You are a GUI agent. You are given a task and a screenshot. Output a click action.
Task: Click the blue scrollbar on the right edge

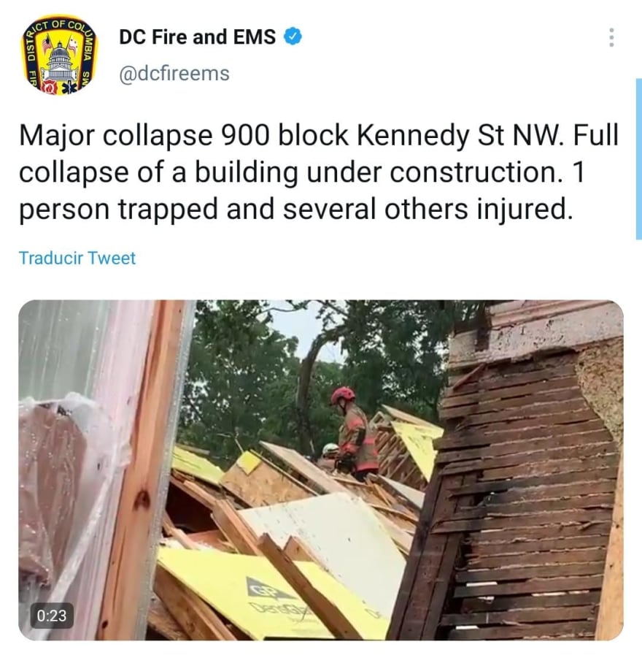[638, 158]
